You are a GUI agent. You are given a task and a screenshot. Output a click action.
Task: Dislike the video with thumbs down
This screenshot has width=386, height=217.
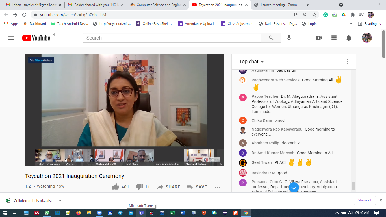139,187
